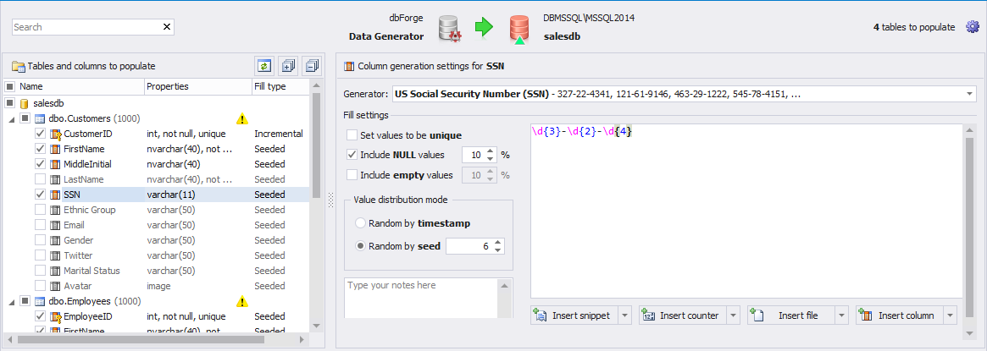Click the salesdb target database icon
987x351 pixels.
pos(519,30)
